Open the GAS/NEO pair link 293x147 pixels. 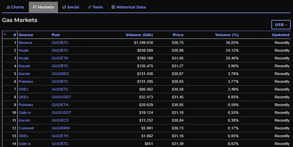60,74
